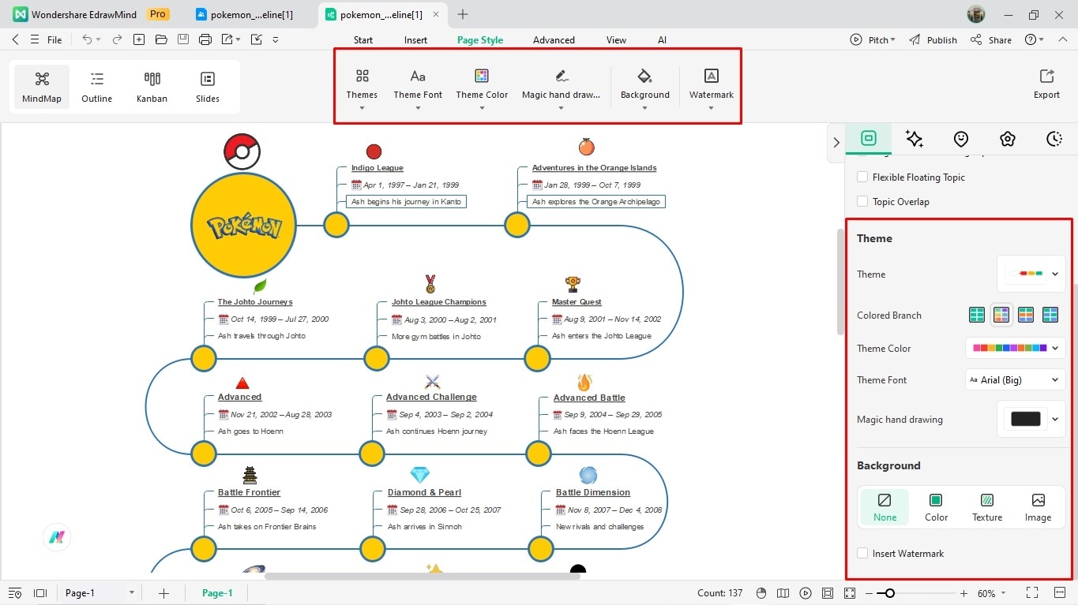The height and width of the screenshot is (605, 1078).
Task: Toggle fullscreen icon in status bar
Action: tap(1032, 593)
